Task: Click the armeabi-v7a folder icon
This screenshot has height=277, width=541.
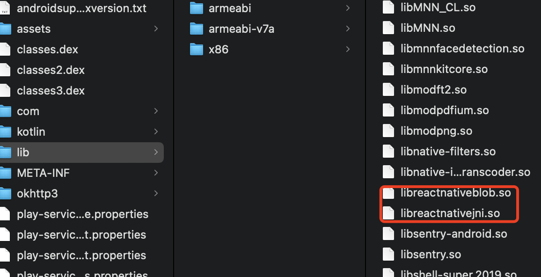Action: (196, 29)
